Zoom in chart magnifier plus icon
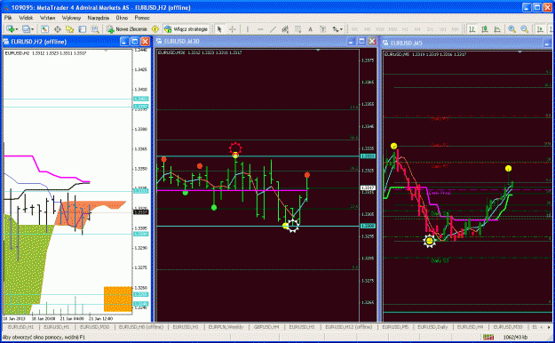The height and width of the screenshot is (343, 555). coord(511,29)
